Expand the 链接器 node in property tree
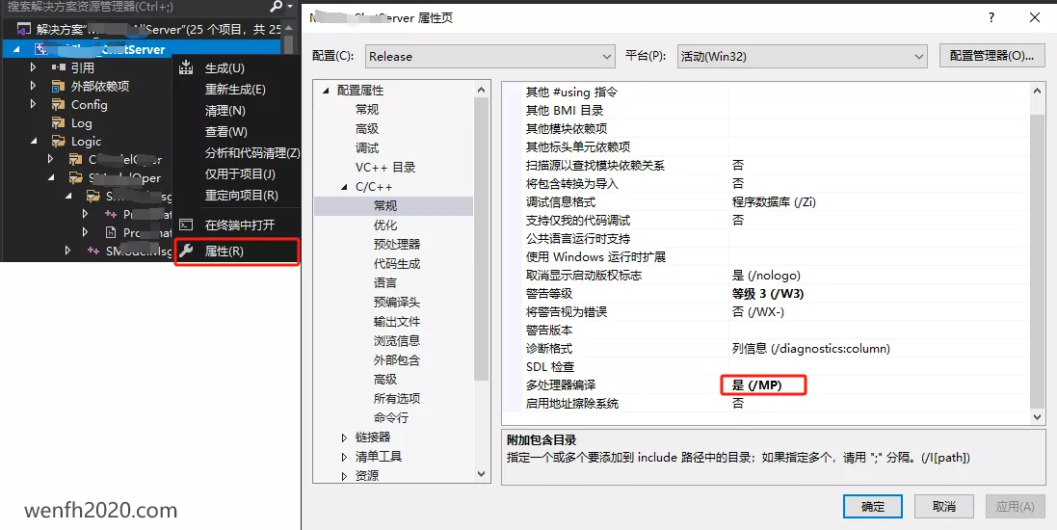This screenshot has width=1057, height=530. click(x=344, y=437)
